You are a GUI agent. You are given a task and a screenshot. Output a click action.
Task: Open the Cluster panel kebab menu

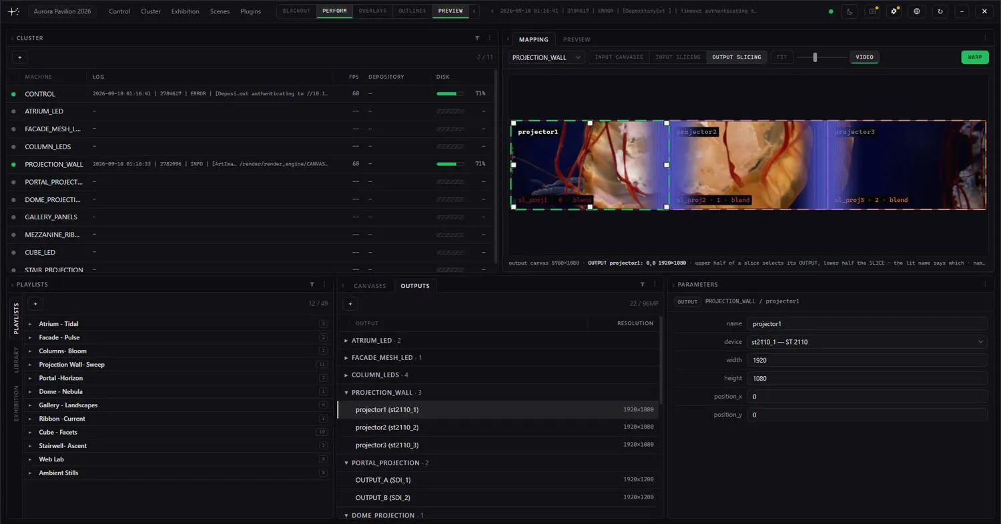pyautogui.click(x=490, y=38)
